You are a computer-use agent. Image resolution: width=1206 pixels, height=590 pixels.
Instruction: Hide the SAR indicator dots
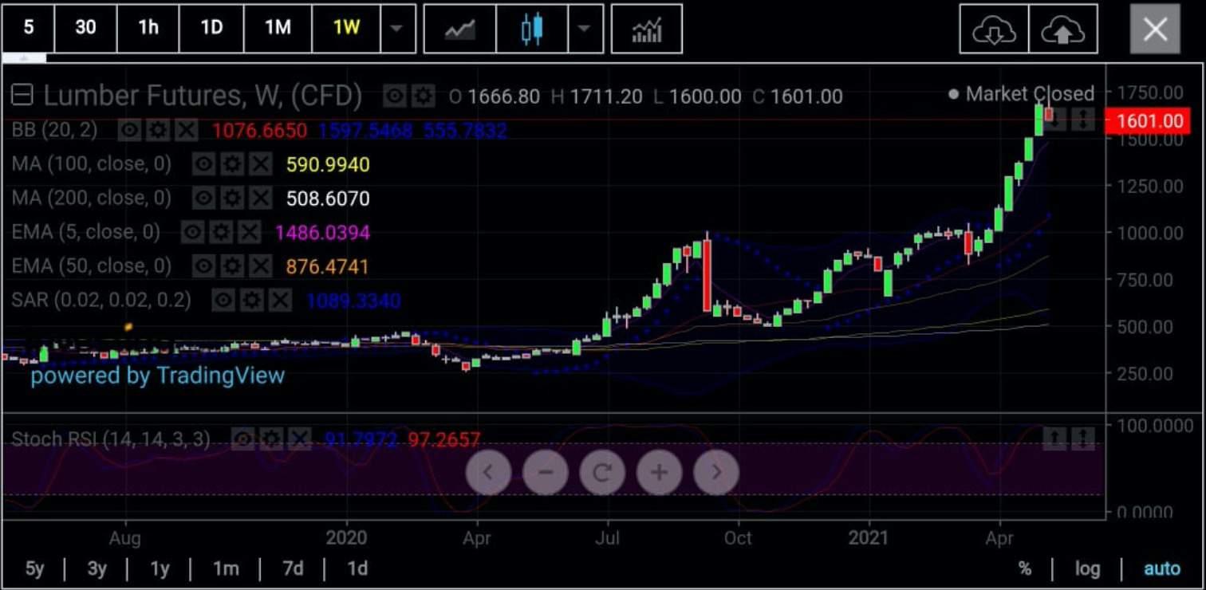(x=223, y=300)
